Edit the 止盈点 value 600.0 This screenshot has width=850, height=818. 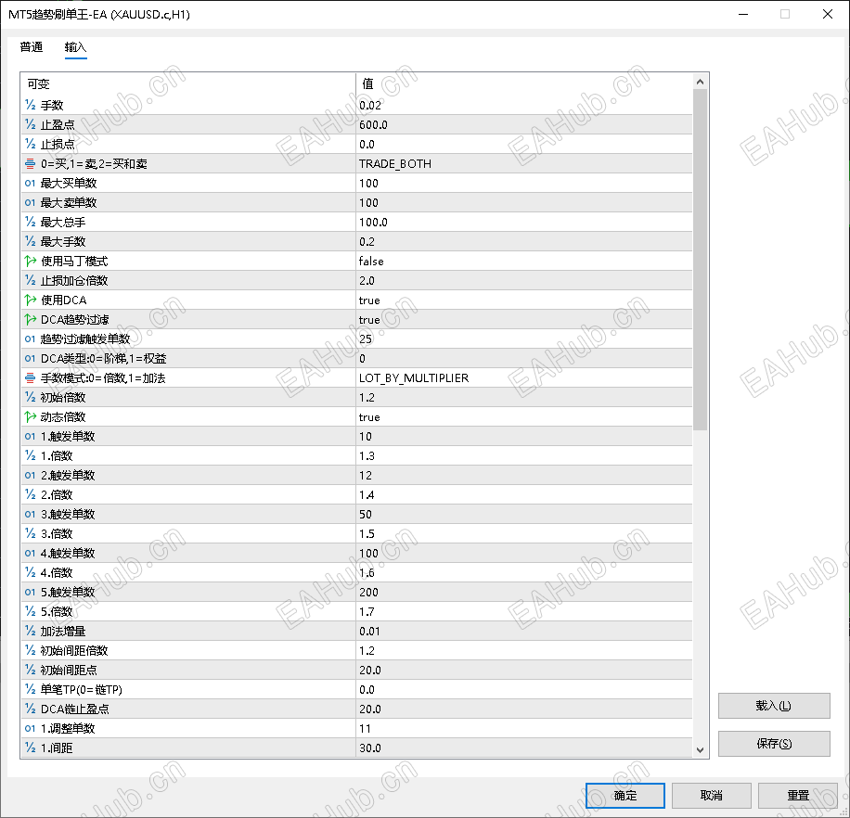[x=523, y=124]
